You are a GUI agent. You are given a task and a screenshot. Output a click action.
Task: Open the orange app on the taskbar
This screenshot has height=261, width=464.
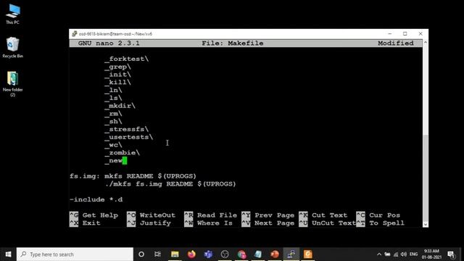point(307,254)
